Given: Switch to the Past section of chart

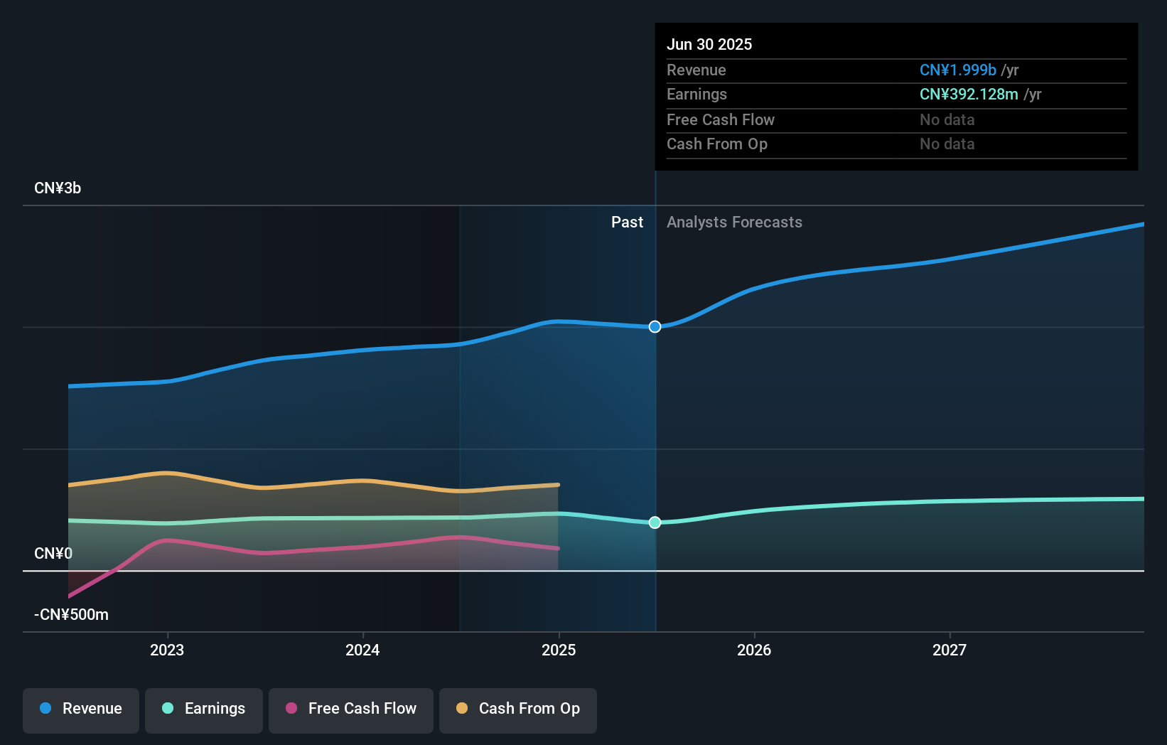Looking at the screenshot, I should click(627, 222).
